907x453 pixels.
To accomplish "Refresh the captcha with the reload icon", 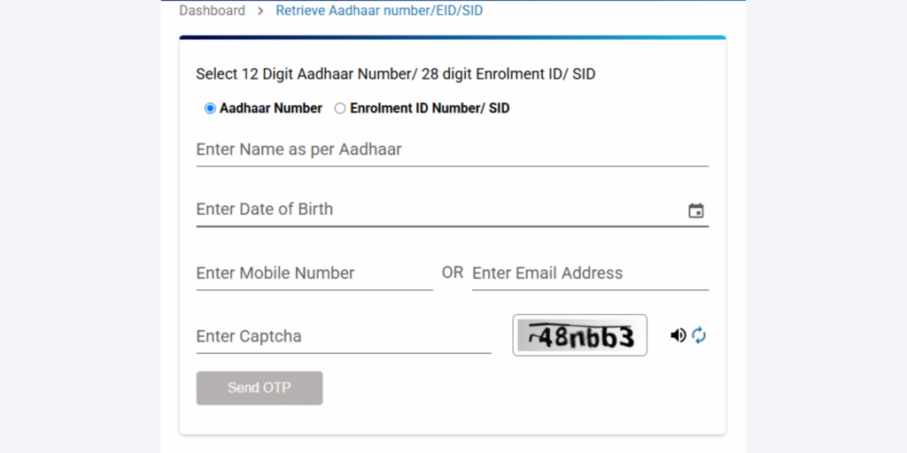I will point(699,335).
